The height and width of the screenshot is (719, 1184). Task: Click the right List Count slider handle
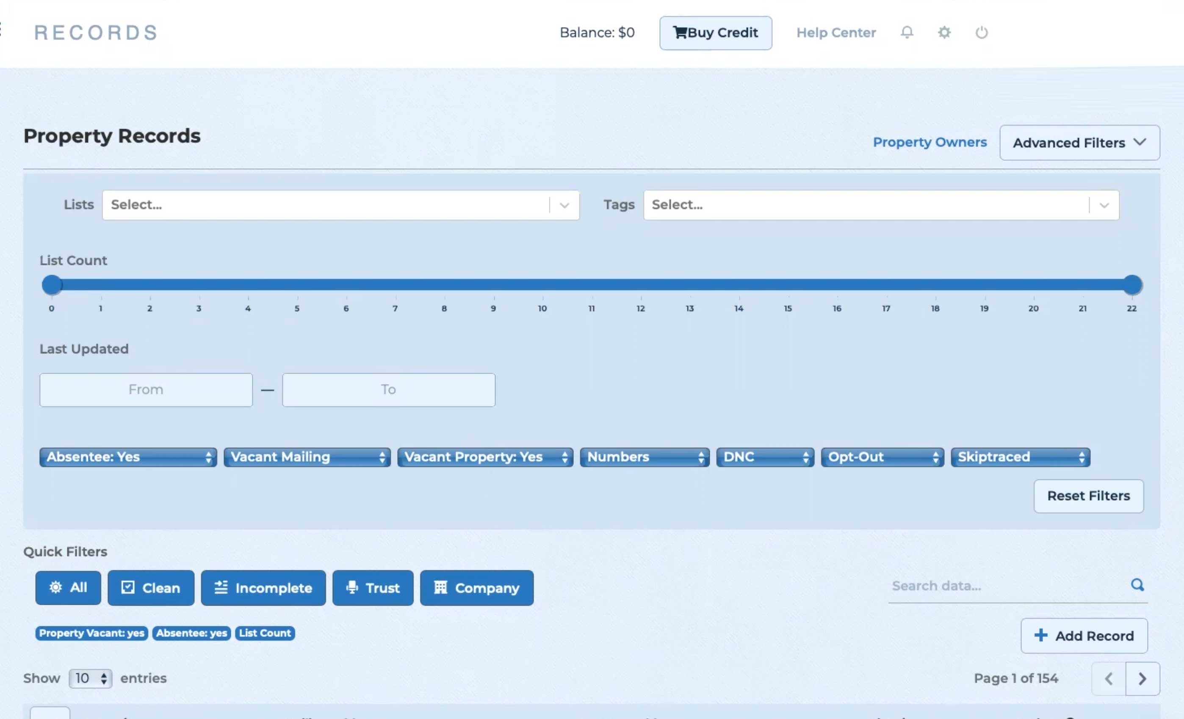[x=1131, y=285]
